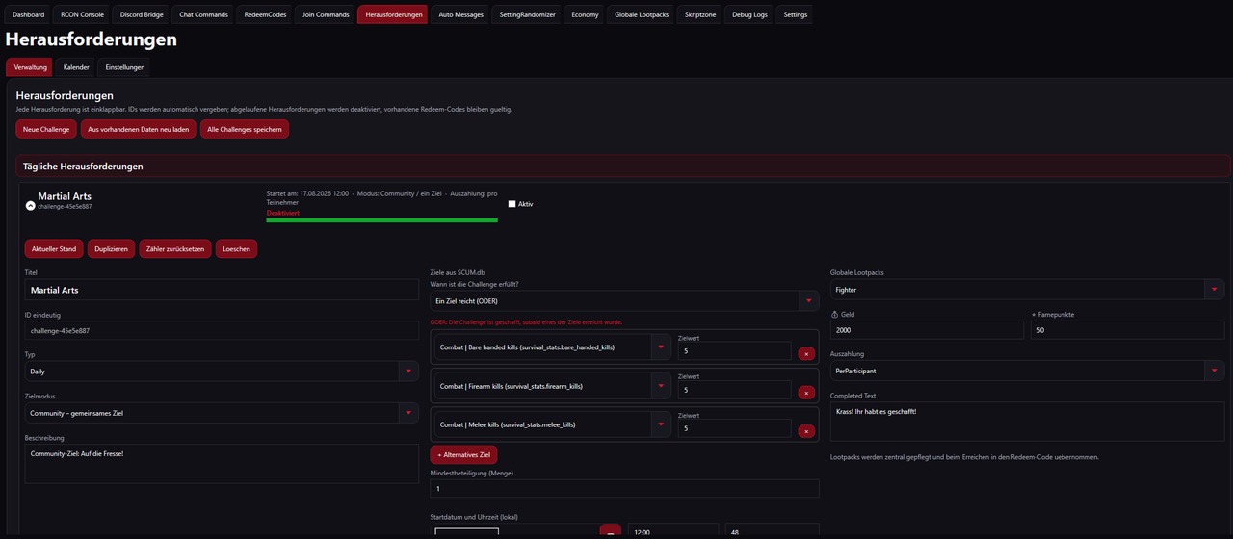The width and height of the screenshot is (1233, 539).
Task: Open the Melee kills stat dropdown
Action: tap(553, 424)
